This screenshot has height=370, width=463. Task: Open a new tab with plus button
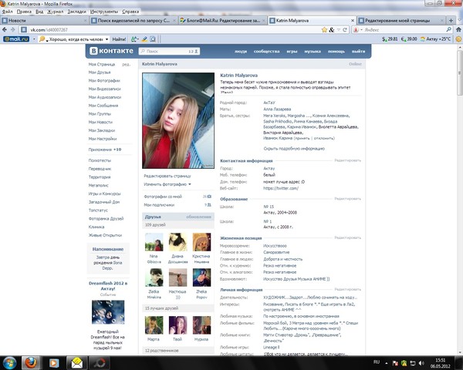(451, 20)
